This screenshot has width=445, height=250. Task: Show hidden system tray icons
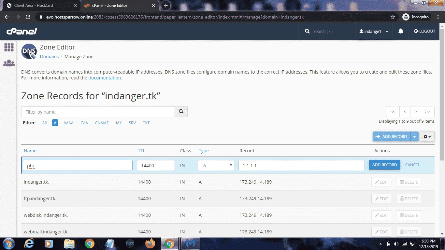click(381, 244)
